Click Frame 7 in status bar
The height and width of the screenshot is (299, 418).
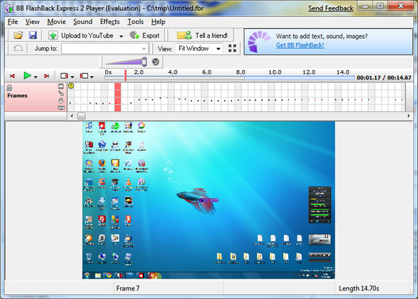point(128,288)
